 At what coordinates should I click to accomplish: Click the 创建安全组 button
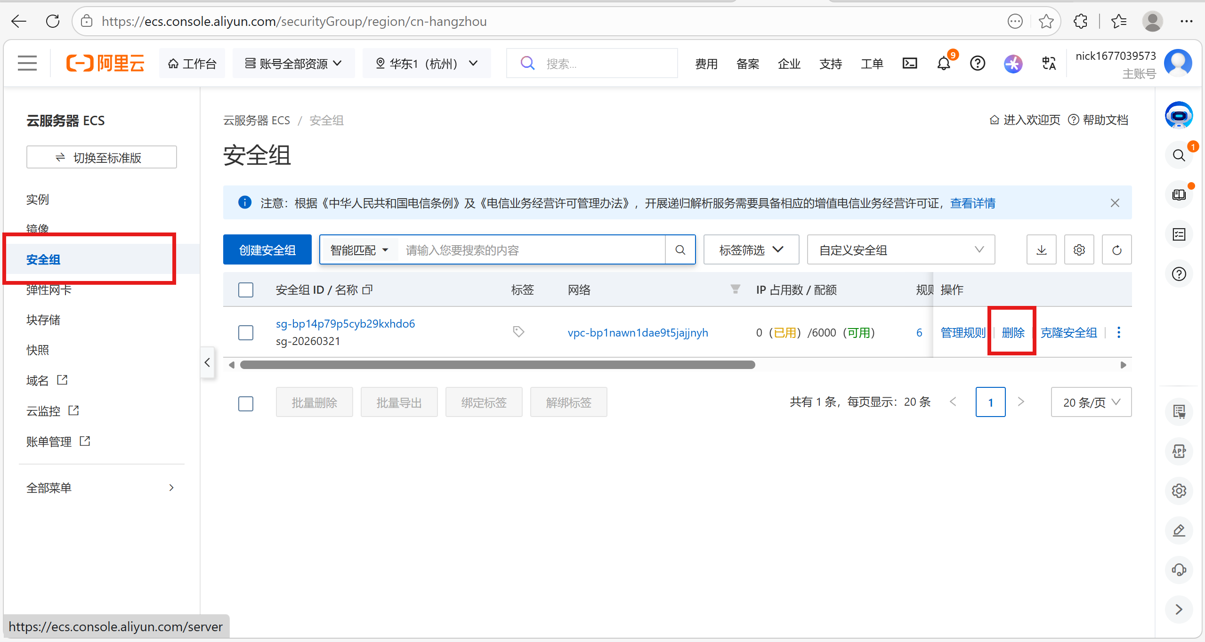point(267,250)
